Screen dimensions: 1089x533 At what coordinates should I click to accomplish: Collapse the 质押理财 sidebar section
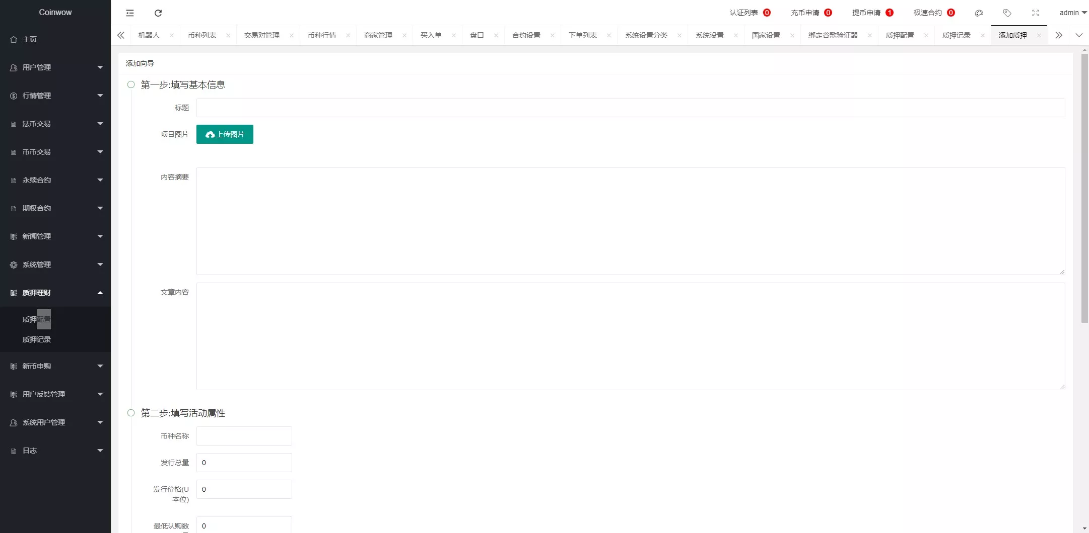[x=55, y=292]
